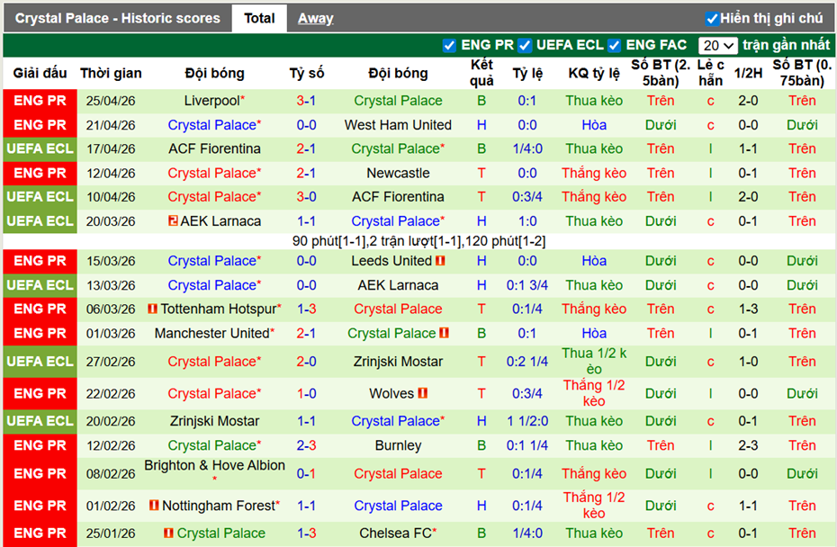Click red card icon after Crystal Palace, Manchester United row
The image size is (837, 547).
(x=445, y=333)
